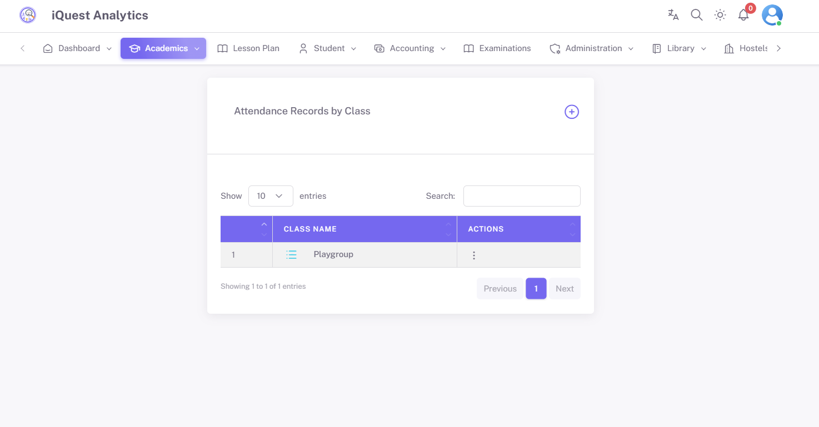
Task: Click into the Search input field
Action: click(521, 196)
